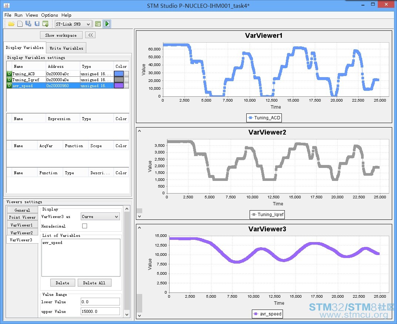Open the Options menu
The height and width of the screenshot is (324, 397).
click(x=50, y=15)
